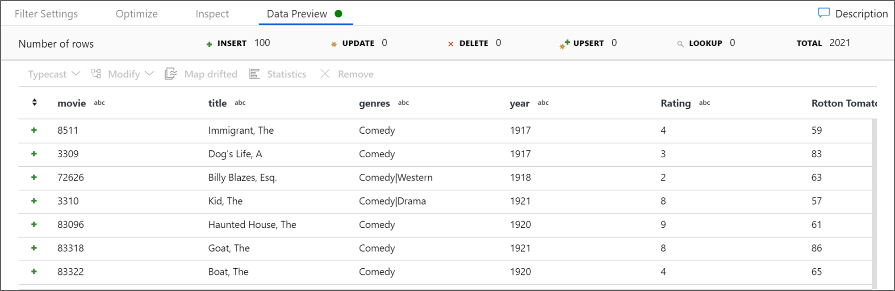
Task: Click the Remove X icon
Action: point(325,74)
